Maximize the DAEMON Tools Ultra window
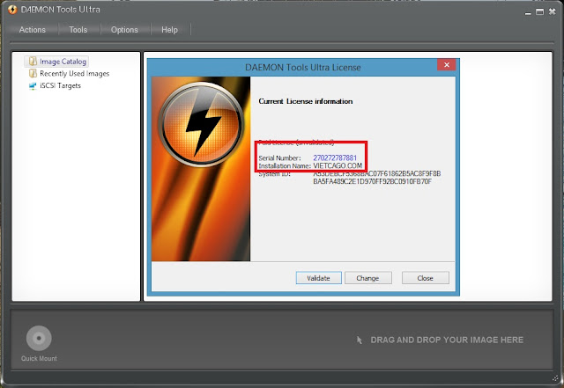 pyautogui.click(x=539, y=12)
